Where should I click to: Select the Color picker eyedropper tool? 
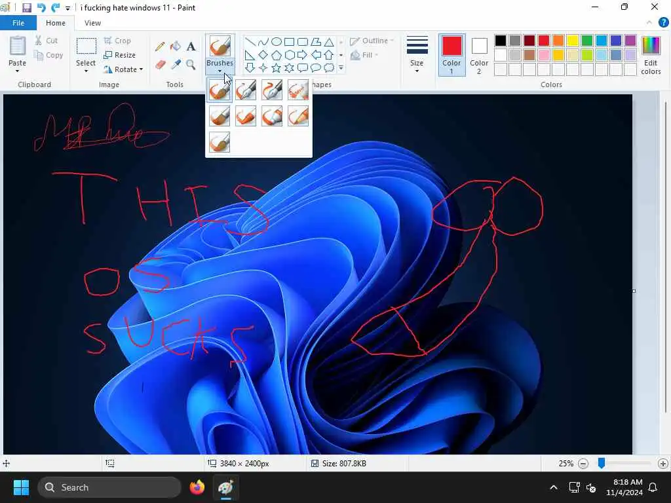point(176,65)
